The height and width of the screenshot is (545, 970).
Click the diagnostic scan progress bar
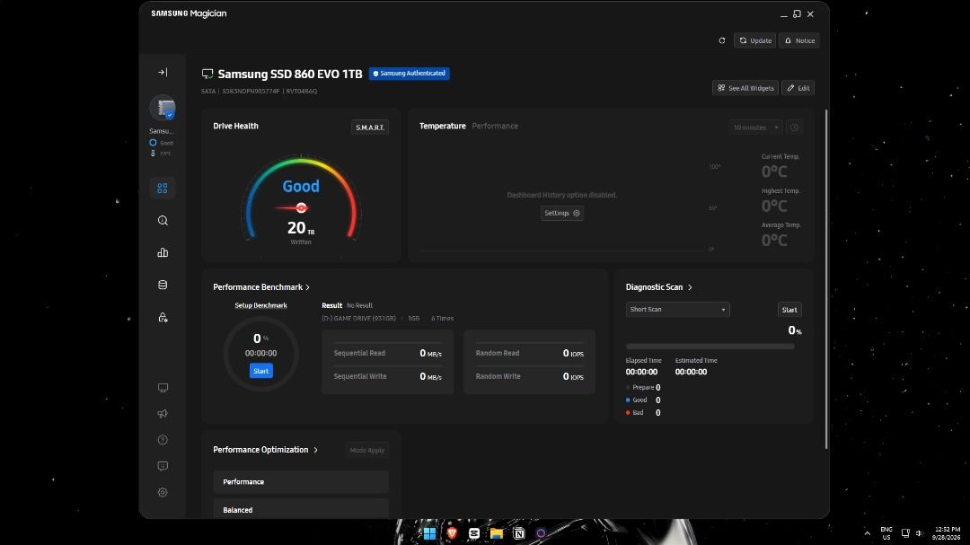pos(710,347)
